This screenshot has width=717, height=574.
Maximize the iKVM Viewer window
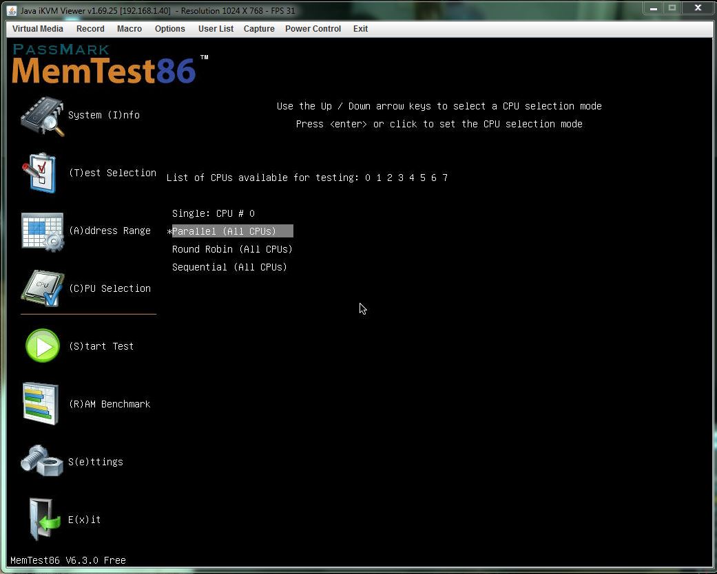[x=672, y=8]
